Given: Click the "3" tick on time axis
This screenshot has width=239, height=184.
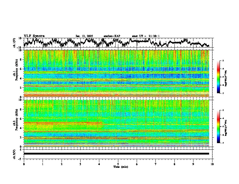Looking at the screenshot, I should pos(80,164).
